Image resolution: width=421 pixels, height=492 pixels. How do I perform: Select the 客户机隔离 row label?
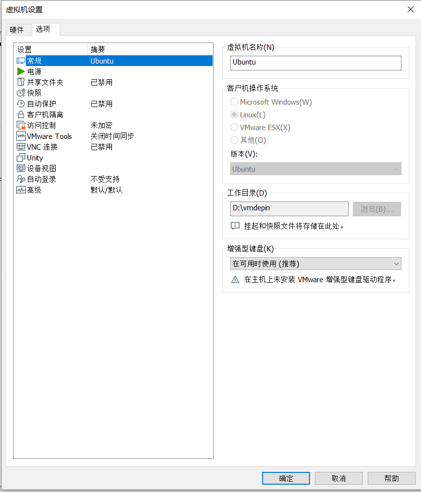tap(45, 114)
